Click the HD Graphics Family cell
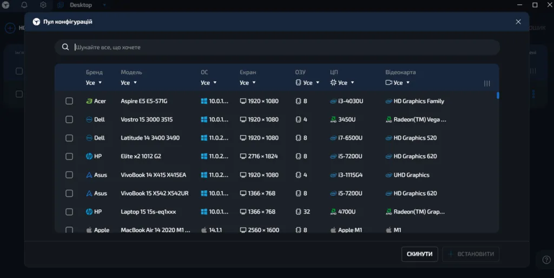This screenshot has width=554, height=278. click(415, 101)
